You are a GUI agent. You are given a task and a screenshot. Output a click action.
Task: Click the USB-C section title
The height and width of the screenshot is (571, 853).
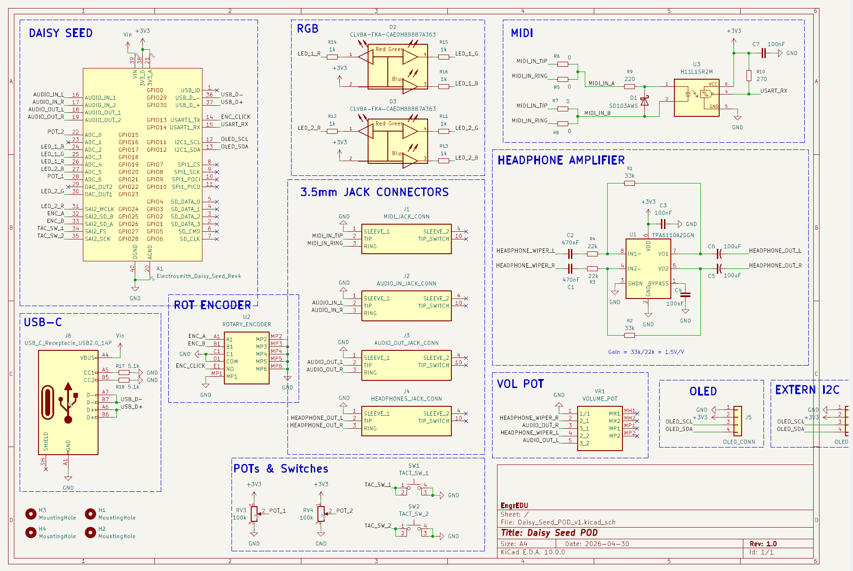click(x=43, y=322)
